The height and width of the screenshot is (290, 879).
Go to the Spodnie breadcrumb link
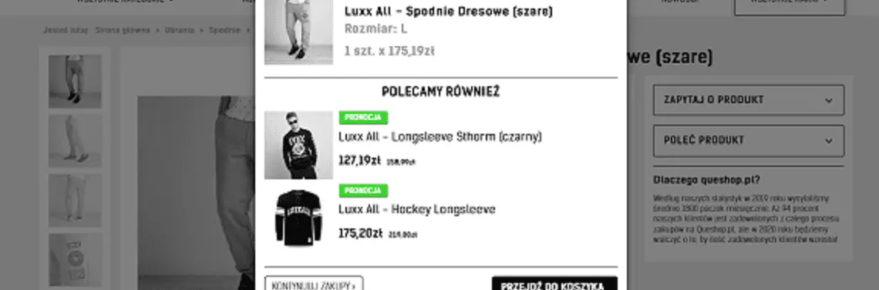(x=225, y=30)
